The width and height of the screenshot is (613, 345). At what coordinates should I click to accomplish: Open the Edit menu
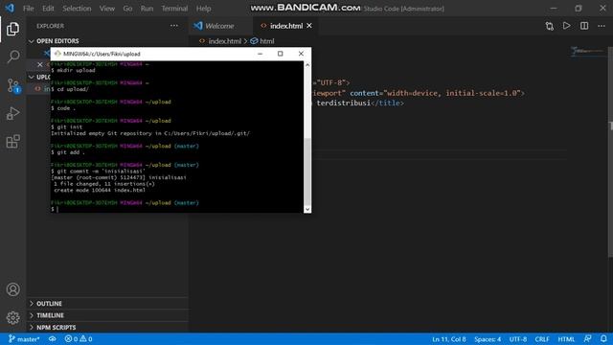click(48, 9)
